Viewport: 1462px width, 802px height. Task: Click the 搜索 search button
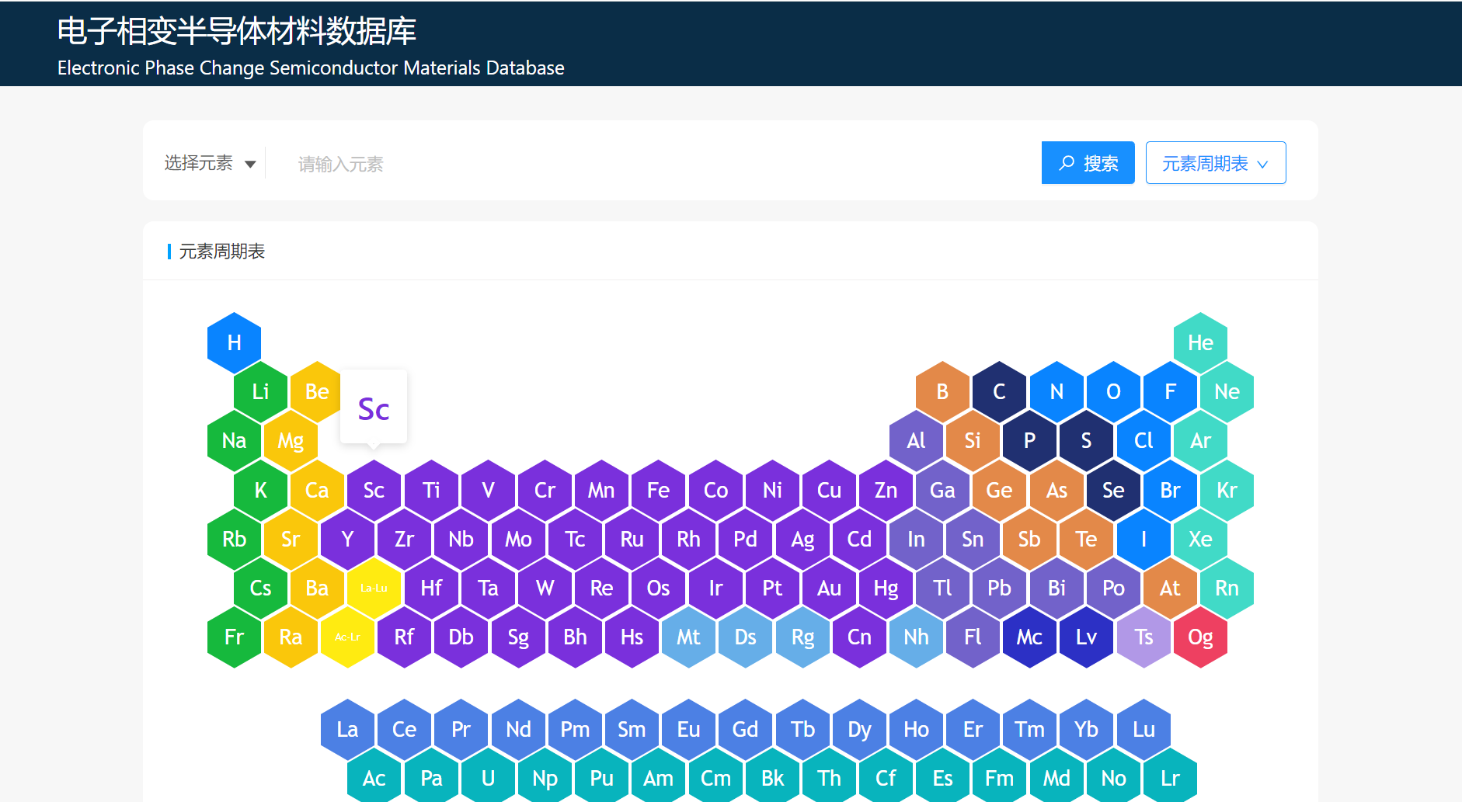point(1088,163)
